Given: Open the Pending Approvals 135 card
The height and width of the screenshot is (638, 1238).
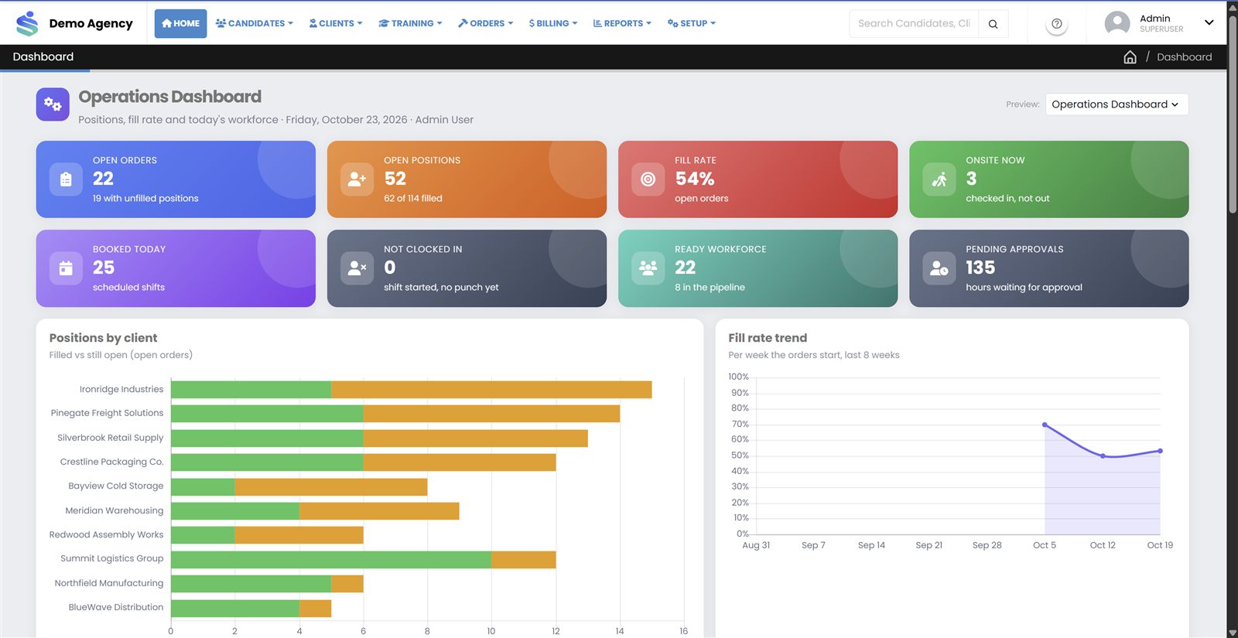Looking at the screenshot, I should (x=1048, y=268).
